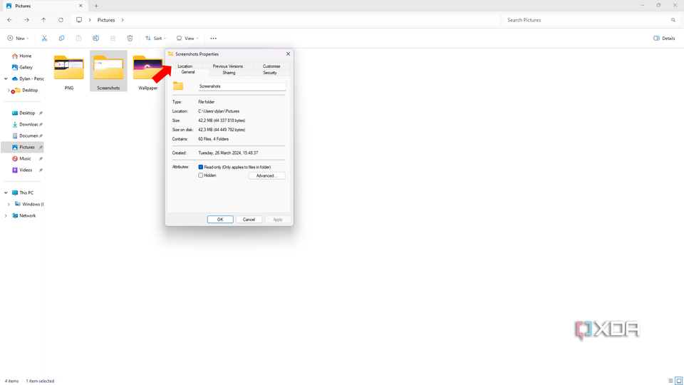Click the Cut icon in toolbar

44,38
